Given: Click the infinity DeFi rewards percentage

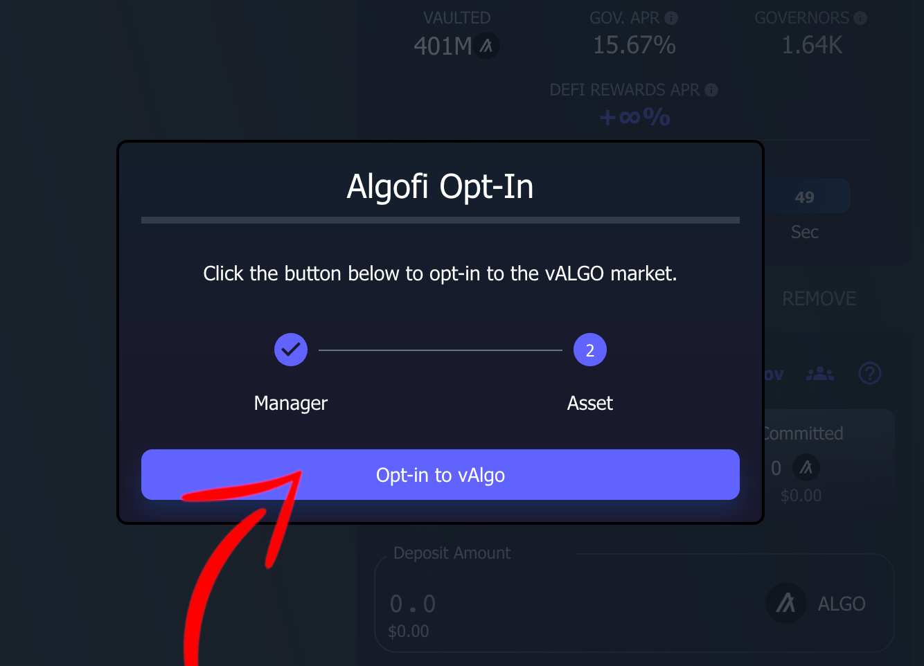Looking at the screenshot, I should [x=634, y=117].
